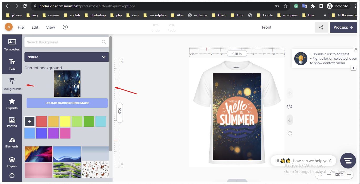The image size is (360, 184).
Task: Open the Elements panel
Action: click(x=12, y=142)
